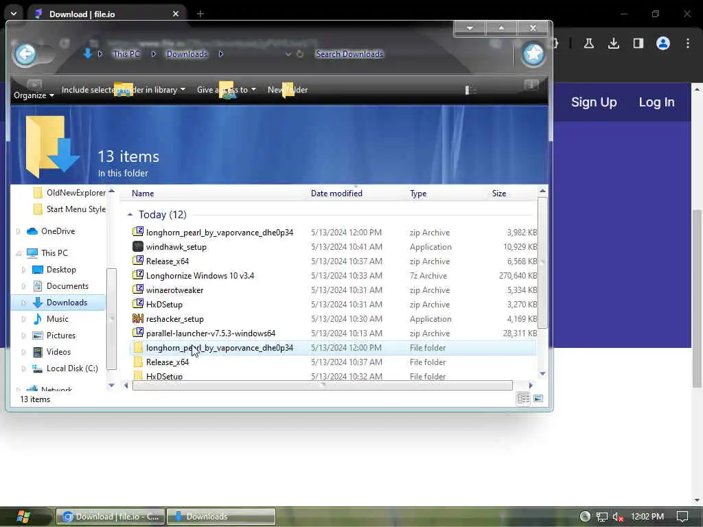703x527 pixels.
Task: Open a new Chrome tab
Action: coord(200,14)
